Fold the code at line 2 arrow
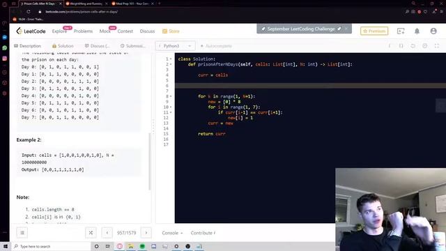This screenshot has width=446, height=251. pos(171,64)
